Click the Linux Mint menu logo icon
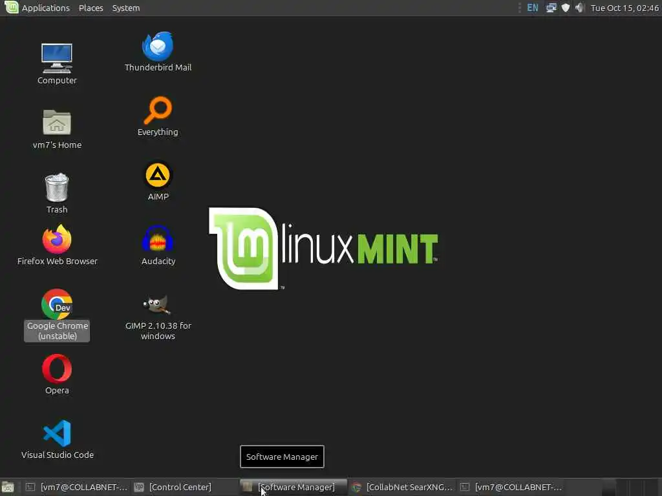The height and width of the screenshot is (496, 662). pos(12,7)
